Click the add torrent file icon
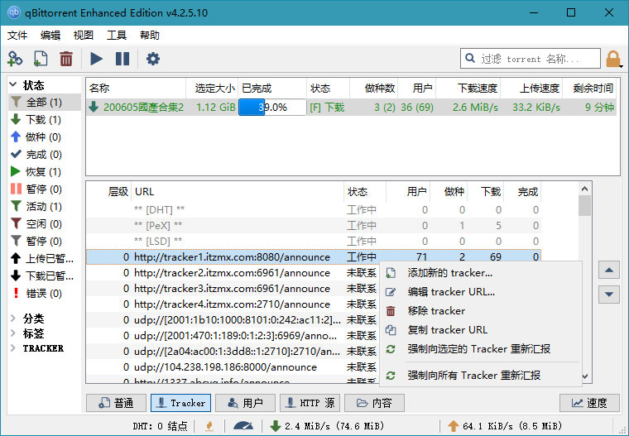This screenshot has height=436, width=629. 41,59
